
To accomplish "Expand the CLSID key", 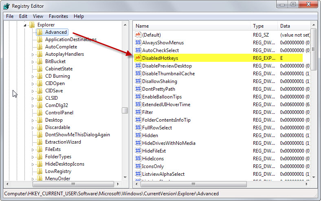I will 33,98.
